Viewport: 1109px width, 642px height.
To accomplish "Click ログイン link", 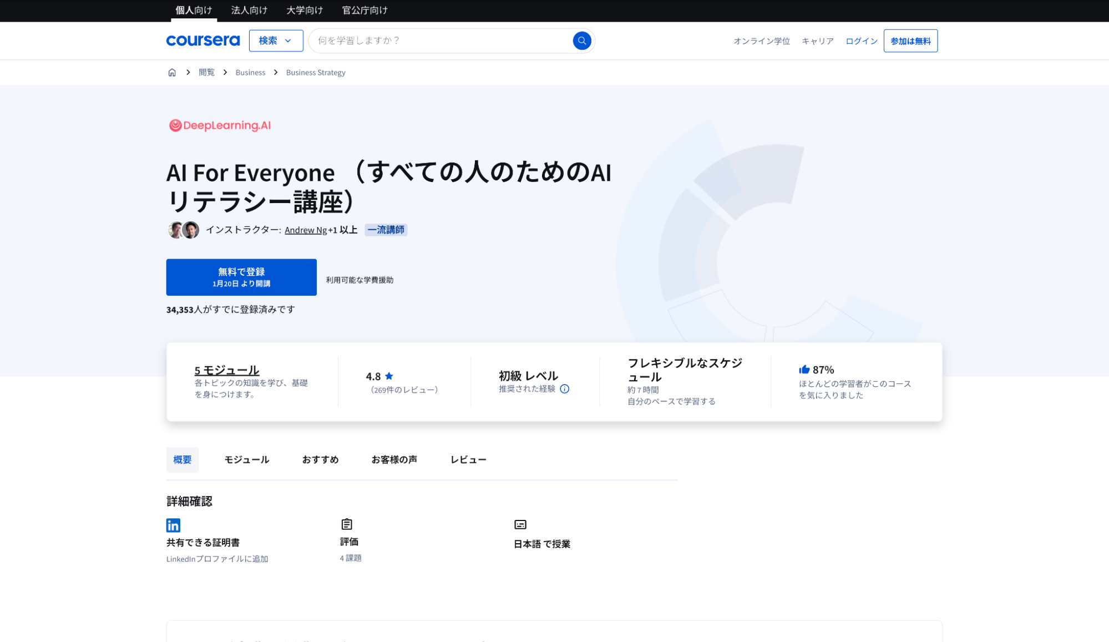I will coord(862,41).
